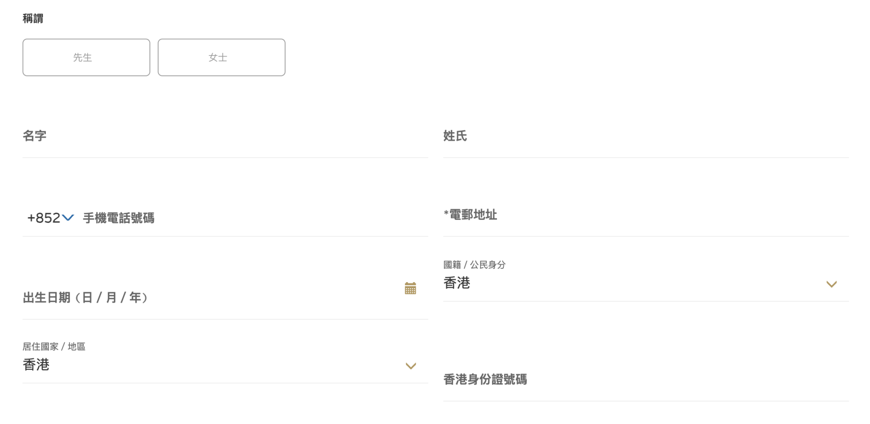The image size is (870, 424).
Task: Click the gold chevron in nationality field
Action: (x=831, y=284)
